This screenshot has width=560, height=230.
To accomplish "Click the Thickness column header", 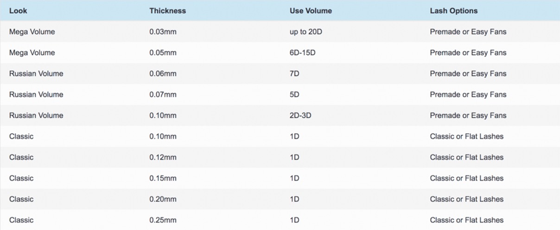I will coord(167,11).
